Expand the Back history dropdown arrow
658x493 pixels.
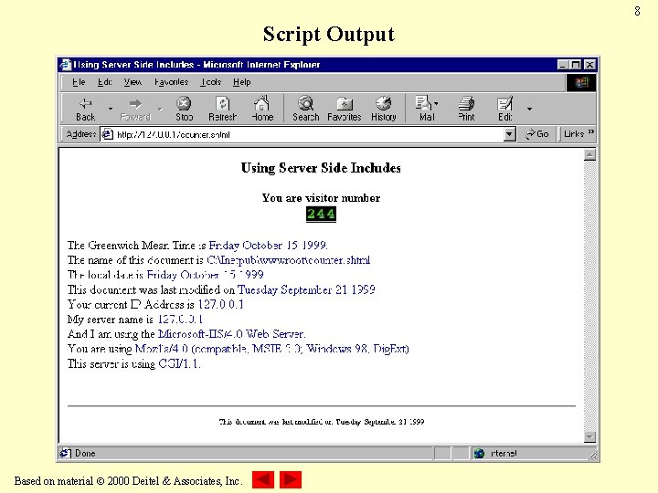pyautogui.click(x=111, y=109)
